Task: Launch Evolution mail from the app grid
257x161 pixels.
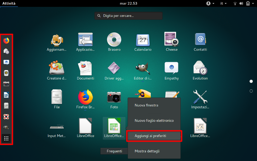Action: (x=200, y=68)
